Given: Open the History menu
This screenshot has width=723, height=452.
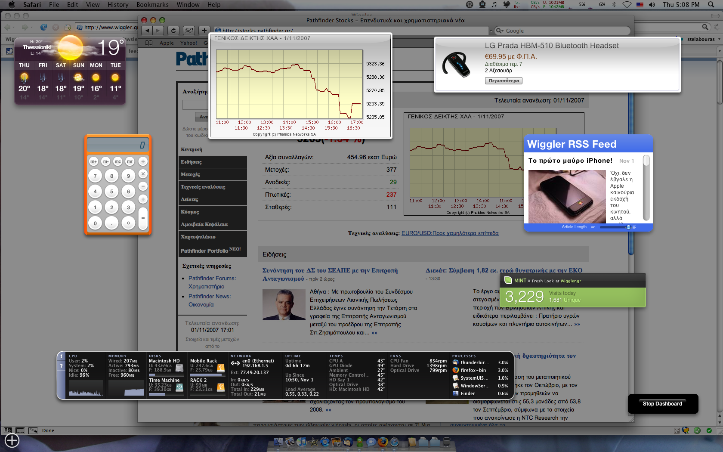Looking at the screenshot, I should click(x=118, y=5).
